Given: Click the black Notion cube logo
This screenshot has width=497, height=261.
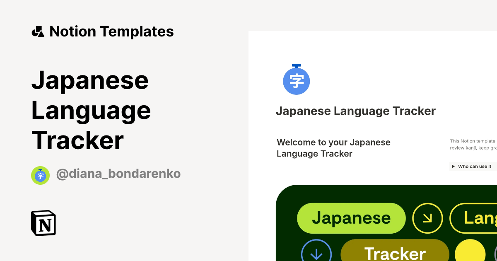Looking at the screenshot, I should (43, 223).
